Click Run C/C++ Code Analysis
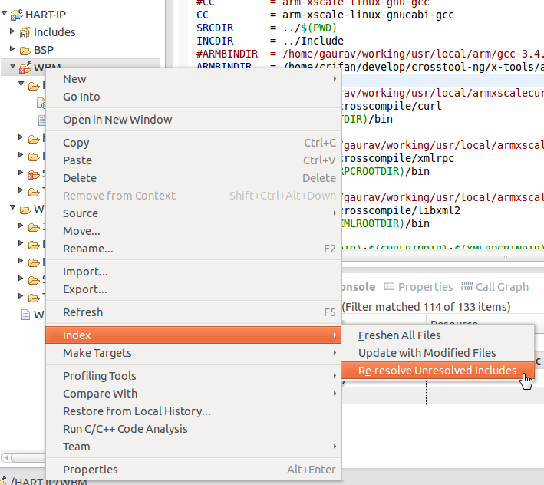Viewport: 544px width, 485px height. (125, 429)
